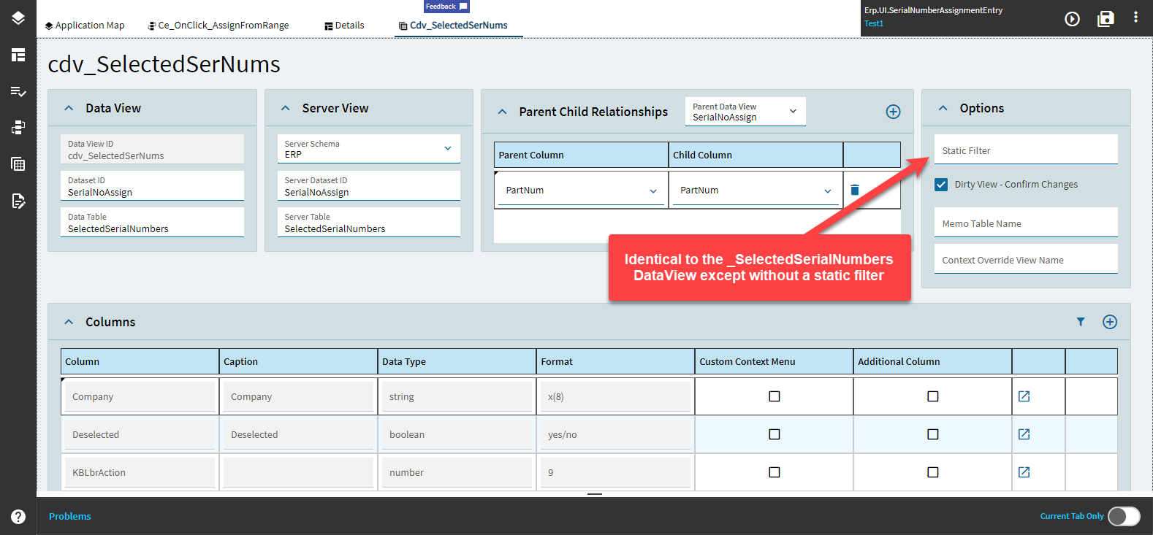Click the Columns filter icon

click(x=1081, y=322)
